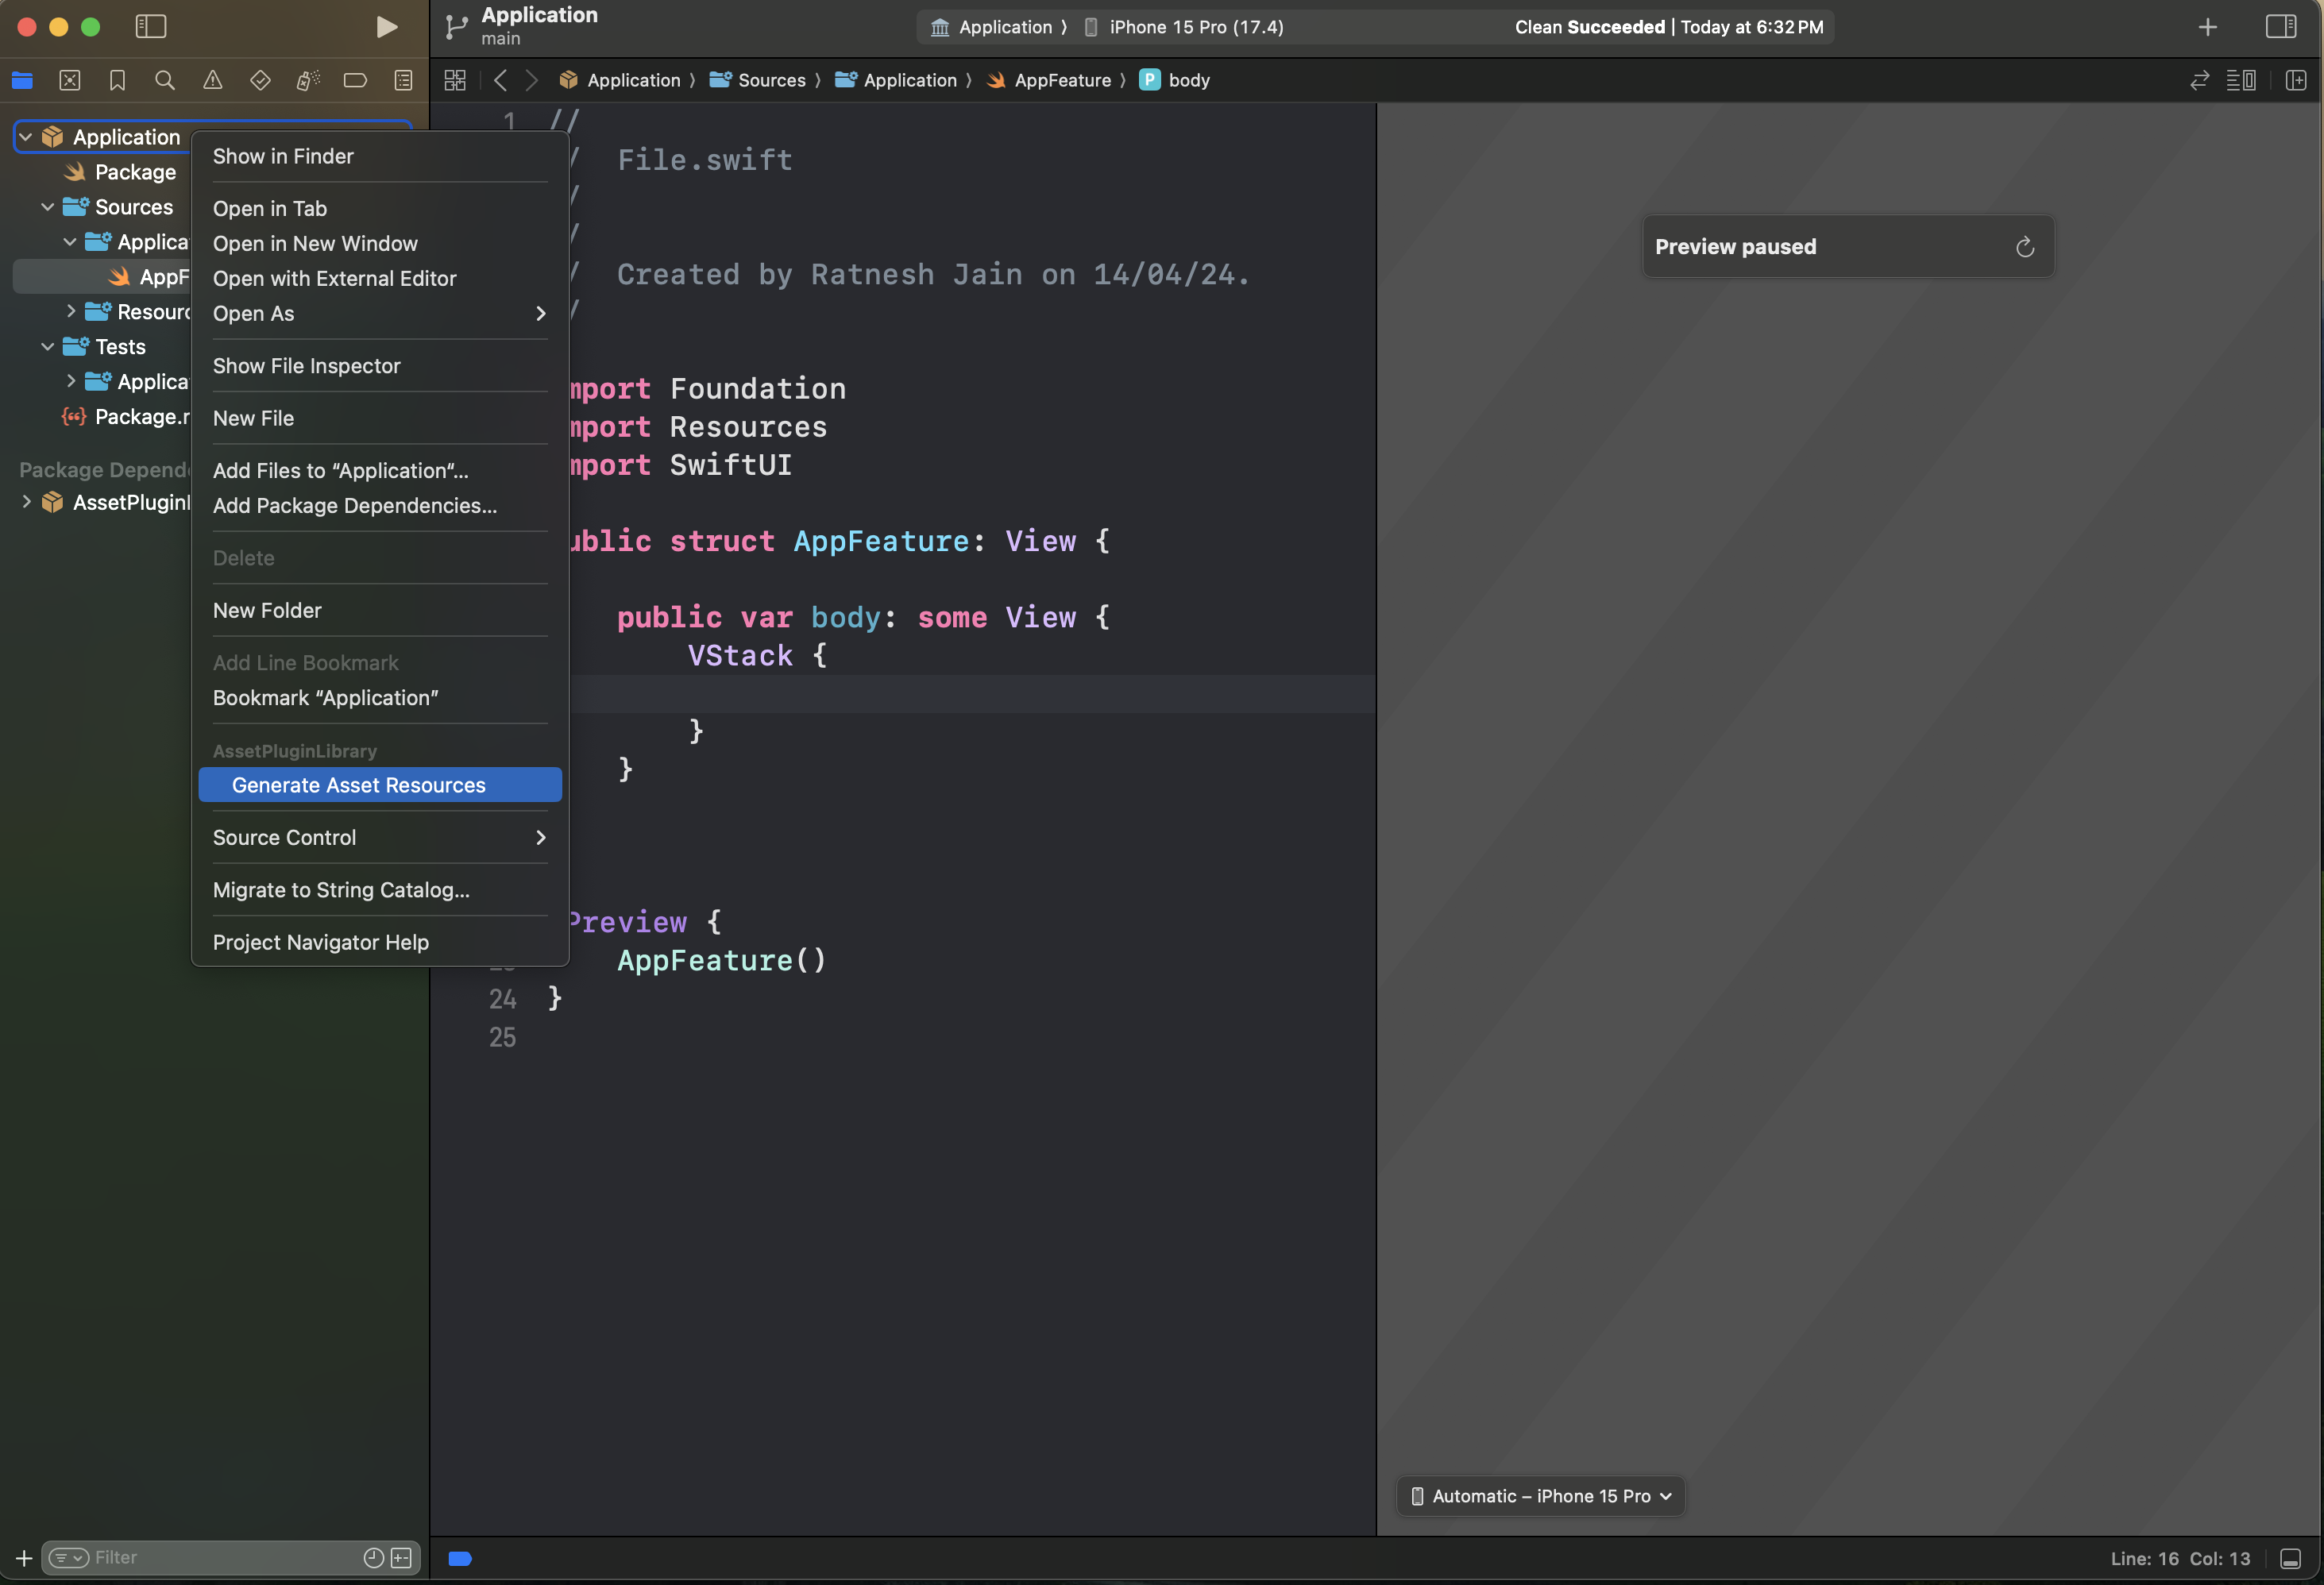This screenshot has width=2324, height=1585.
Task: Choose New Folder
Action: pyautogui.click(x=380, y=611)
